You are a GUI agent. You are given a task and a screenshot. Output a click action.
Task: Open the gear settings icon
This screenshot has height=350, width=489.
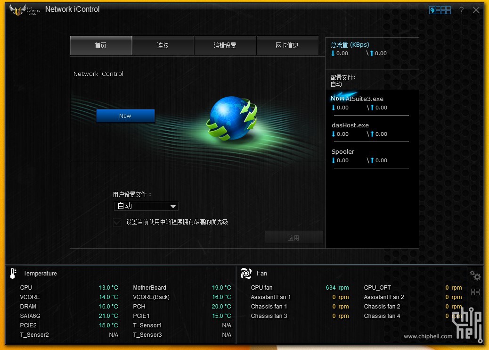(475, 275)
